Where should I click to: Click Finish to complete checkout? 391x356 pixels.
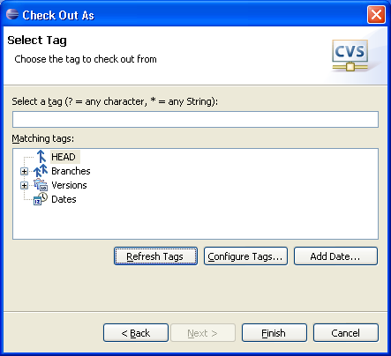[x=274, y=333]
